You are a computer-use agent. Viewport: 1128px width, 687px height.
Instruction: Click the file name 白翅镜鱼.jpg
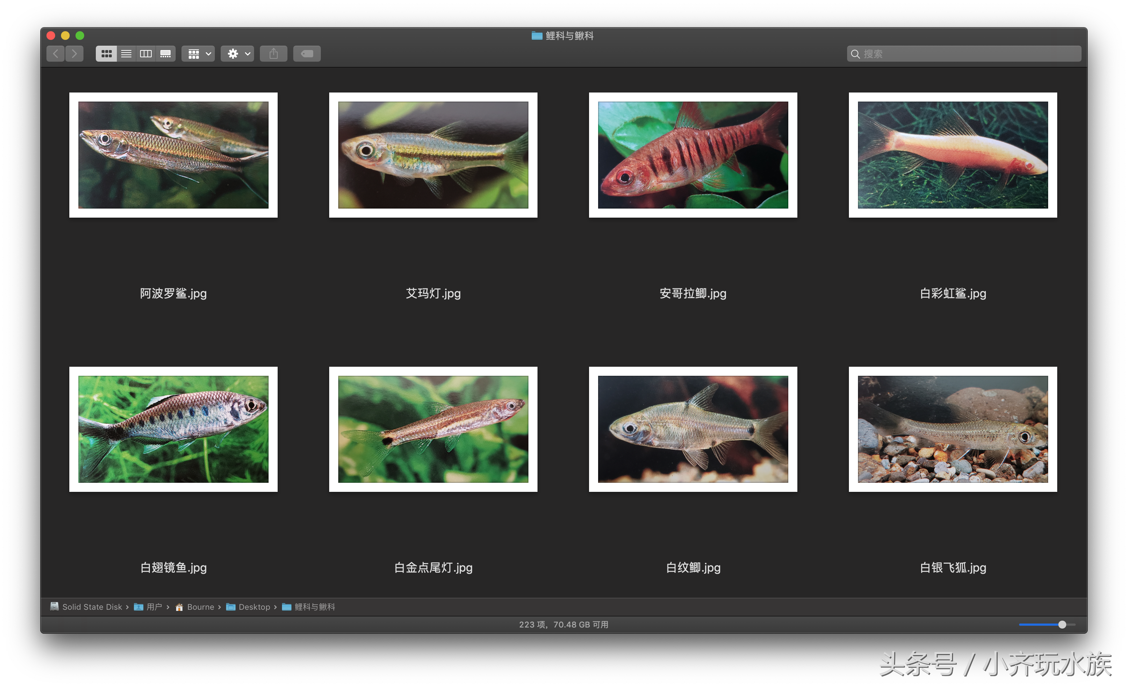click(x=173, y=568)
